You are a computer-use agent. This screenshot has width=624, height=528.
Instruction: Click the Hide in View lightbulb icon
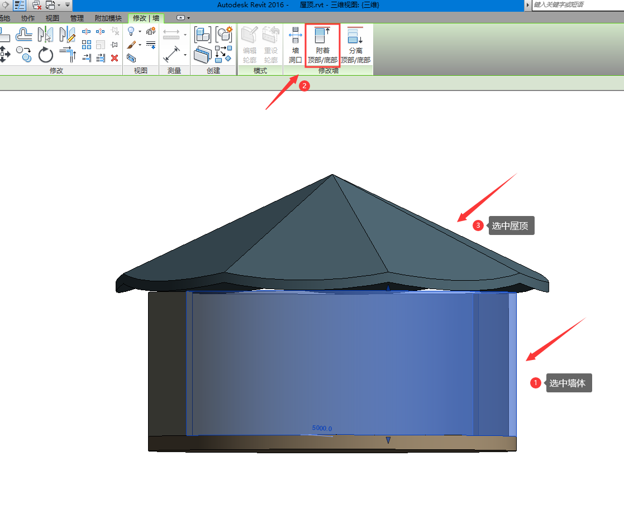(131, 31)
